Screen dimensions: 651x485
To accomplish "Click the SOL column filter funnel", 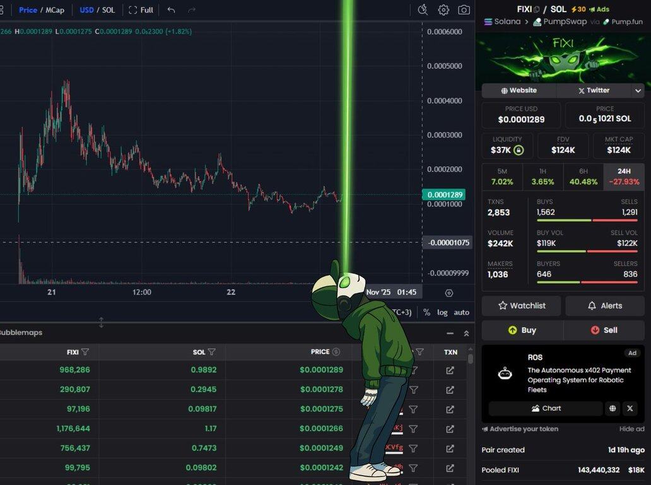I will (212, 352).
